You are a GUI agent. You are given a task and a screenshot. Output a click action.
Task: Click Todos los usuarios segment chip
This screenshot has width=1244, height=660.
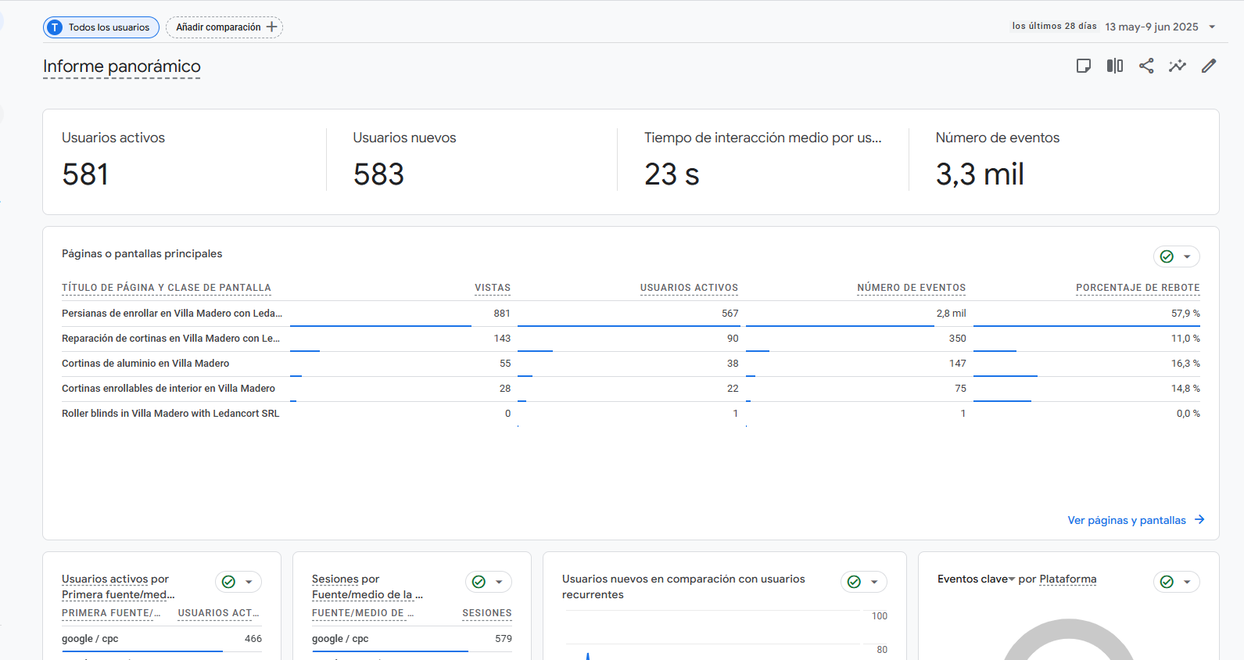pos(101,27)
